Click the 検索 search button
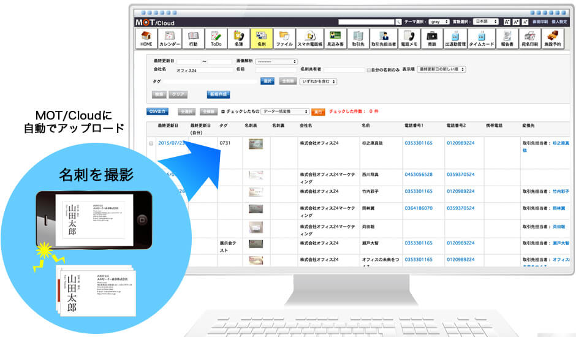Viewport: 576px width, 337px height. (159, 94)
